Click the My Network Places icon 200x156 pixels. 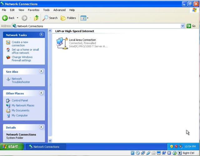tap(8, 105)
